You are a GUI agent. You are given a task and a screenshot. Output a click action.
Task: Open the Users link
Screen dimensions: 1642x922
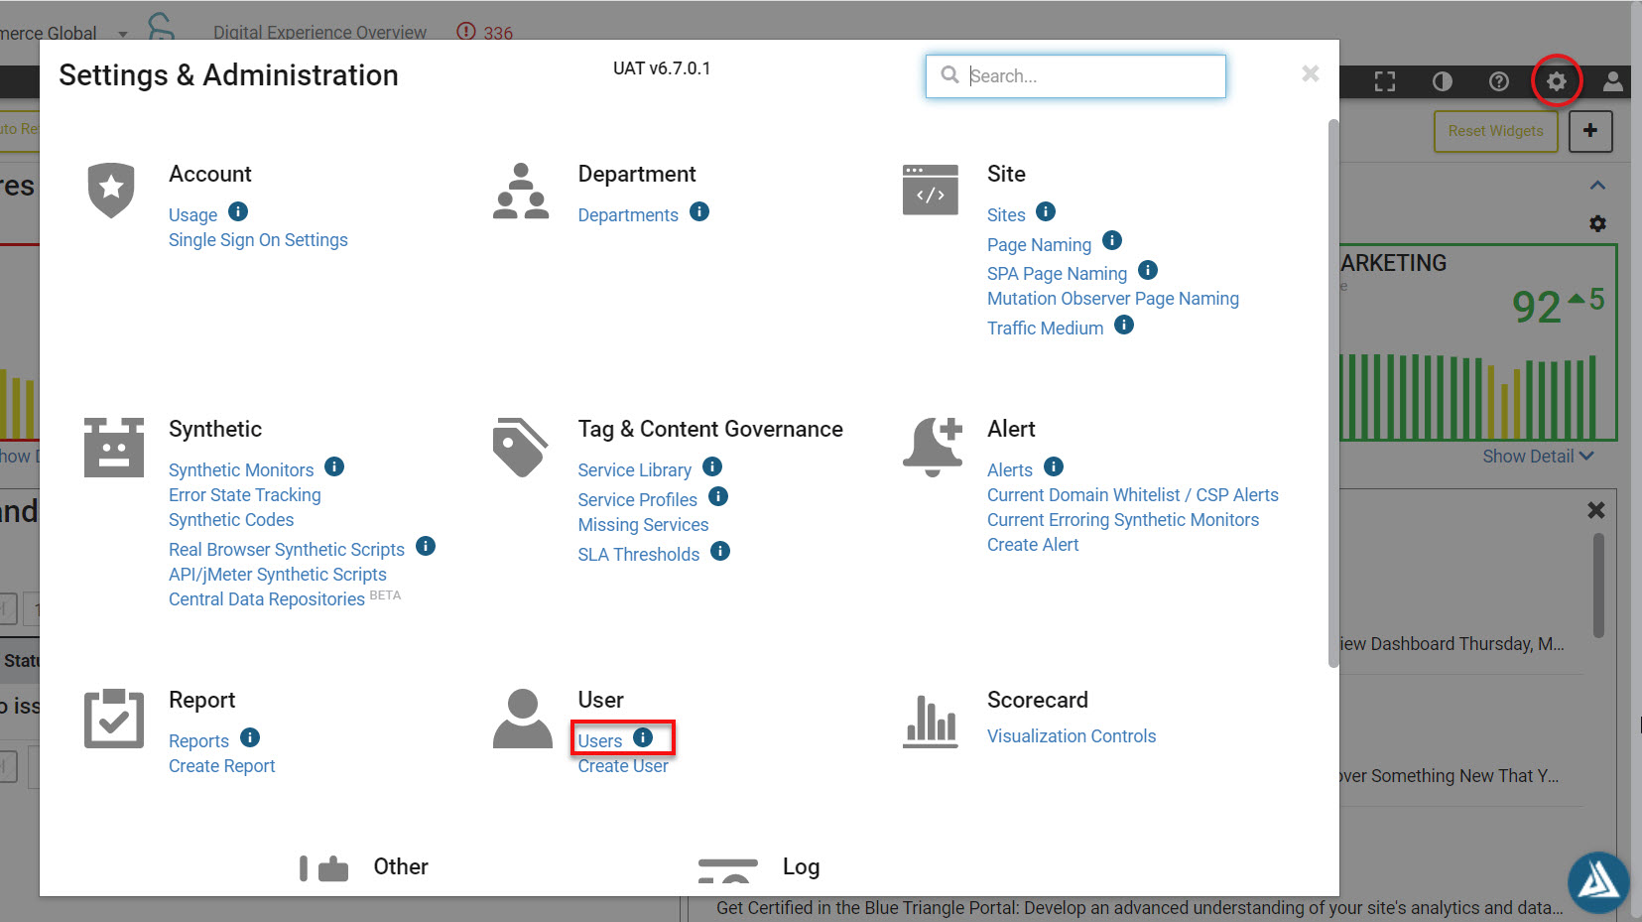pos(600,741)
